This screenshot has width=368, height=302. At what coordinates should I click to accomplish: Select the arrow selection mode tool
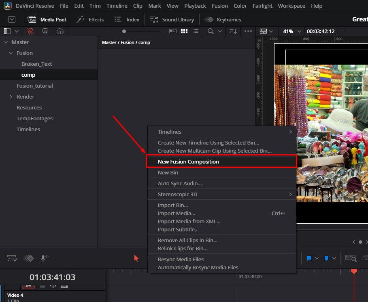point(136,258)
